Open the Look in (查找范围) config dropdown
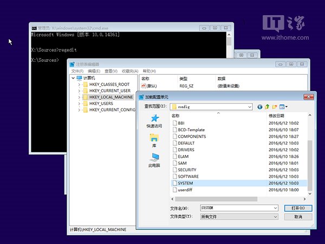 [x=249, y=107]
